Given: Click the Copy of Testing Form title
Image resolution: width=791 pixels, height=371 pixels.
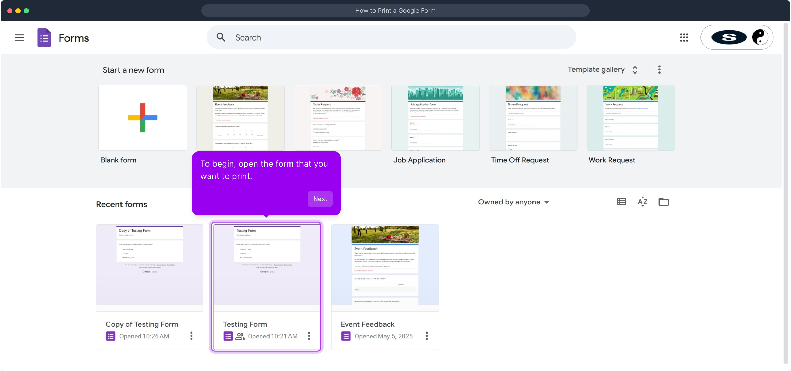Looking at the screenshot, I should coord(142,324).
